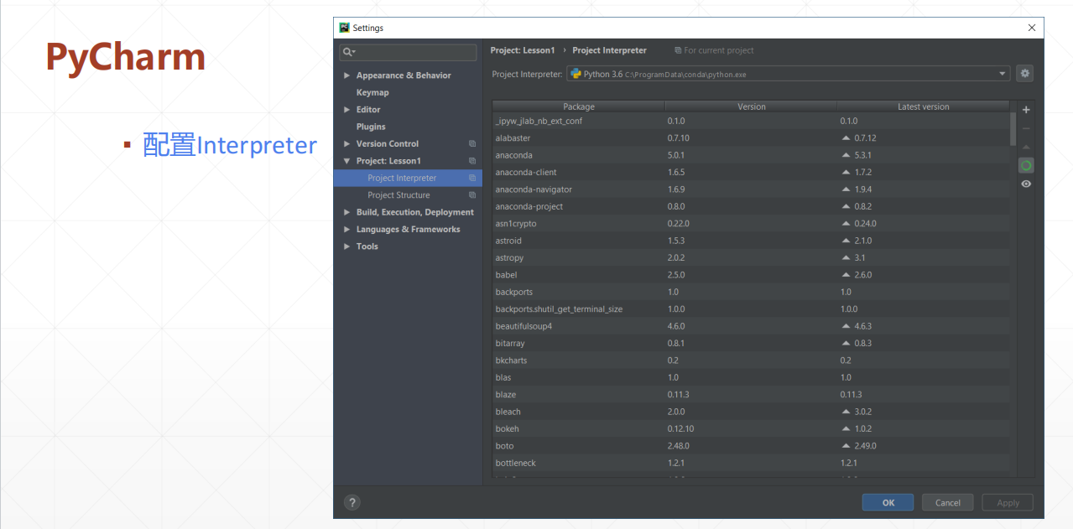Click the Apply button

pyautogui.click(x=1008, y=503)
